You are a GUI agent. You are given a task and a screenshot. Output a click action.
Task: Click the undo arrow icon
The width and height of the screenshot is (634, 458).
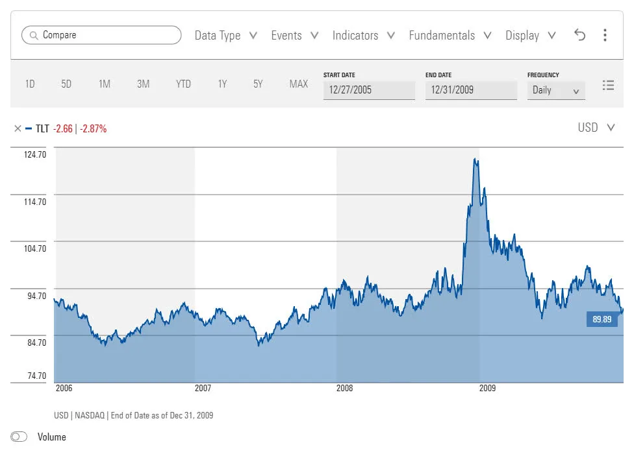[x=580, y=35]
